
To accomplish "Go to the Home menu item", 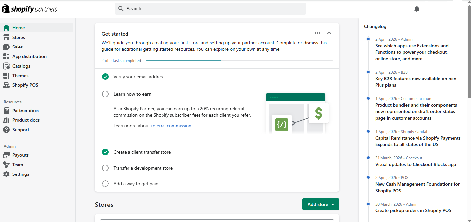I will pyautogui.click(x=19, y=28).
